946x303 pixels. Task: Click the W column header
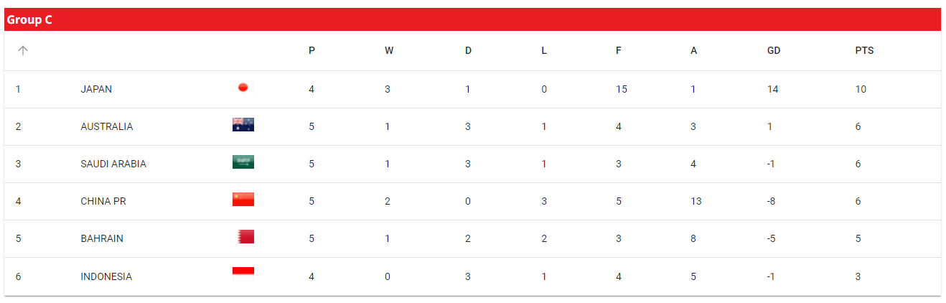click(x=389, y=51)
